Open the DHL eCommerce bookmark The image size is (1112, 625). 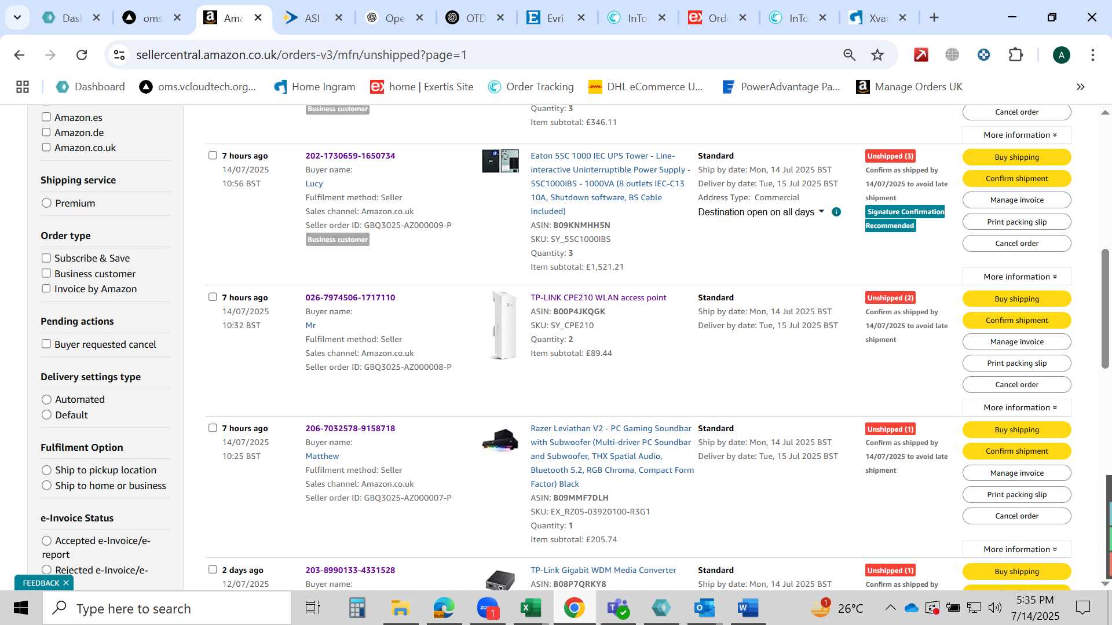point(646,87)
